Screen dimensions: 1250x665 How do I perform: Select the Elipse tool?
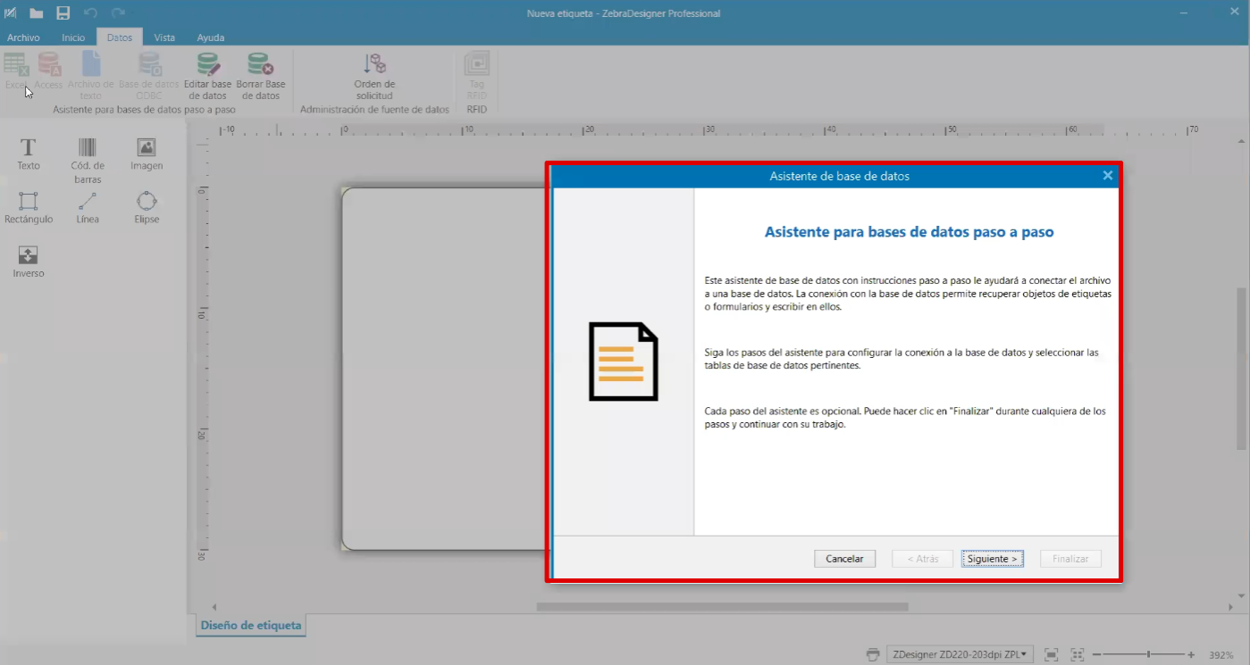click(x=147, y=208)
